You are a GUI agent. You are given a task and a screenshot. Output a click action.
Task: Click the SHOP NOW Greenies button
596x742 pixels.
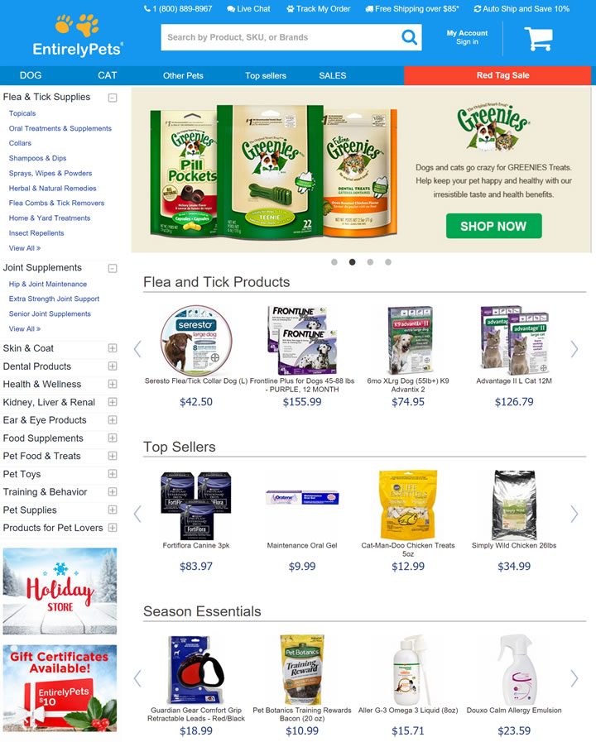pyautogui.click(x=493, y=226)
